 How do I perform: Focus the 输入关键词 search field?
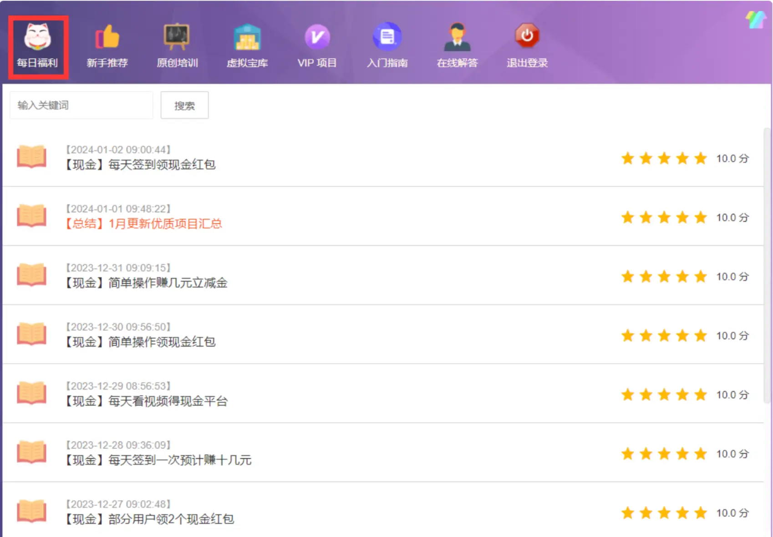(x=81, y=105)
